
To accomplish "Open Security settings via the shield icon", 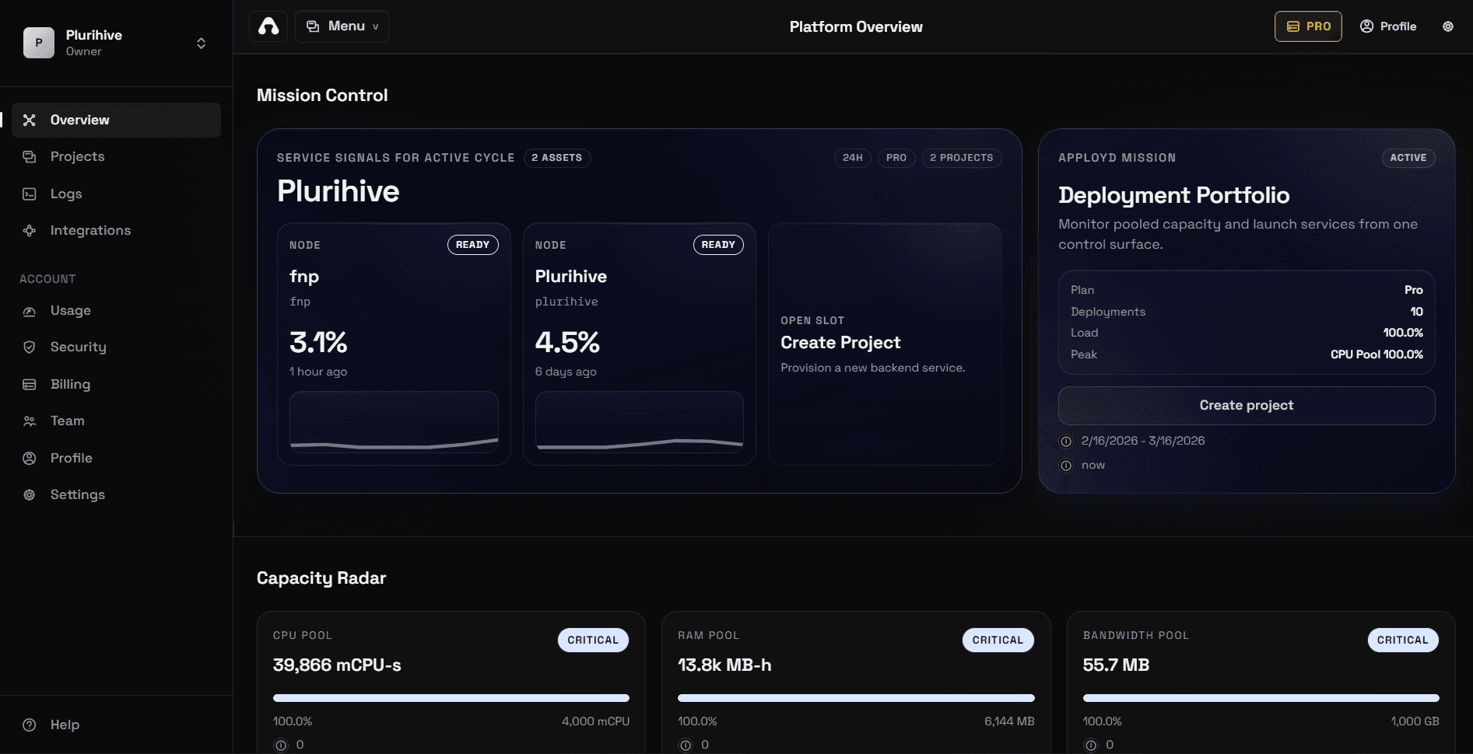I will pyautogui.click(x=29, y=347).
